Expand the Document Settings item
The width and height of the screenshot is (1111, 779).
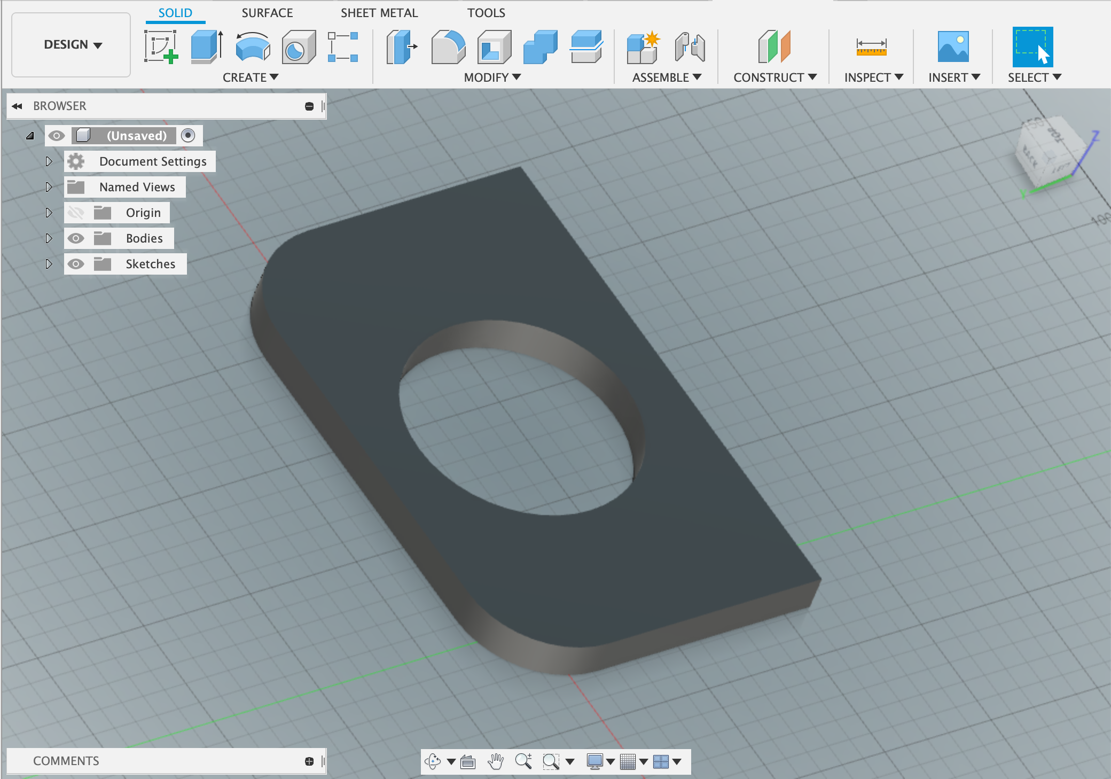pos(48,160)
